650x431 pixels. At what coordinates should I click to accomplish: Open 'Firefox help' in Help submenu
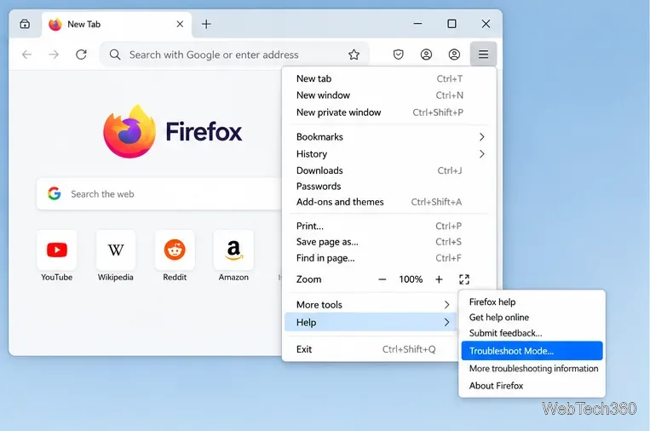click(532, 302)
